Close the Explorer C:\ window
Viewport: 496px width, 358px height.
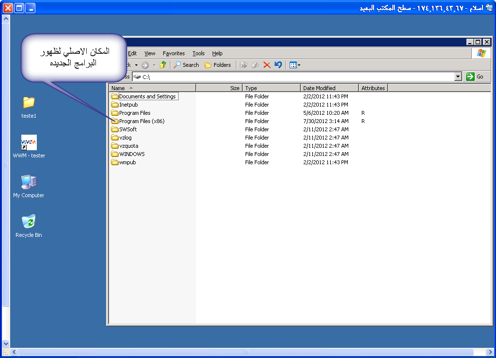[x=487, y=42]
